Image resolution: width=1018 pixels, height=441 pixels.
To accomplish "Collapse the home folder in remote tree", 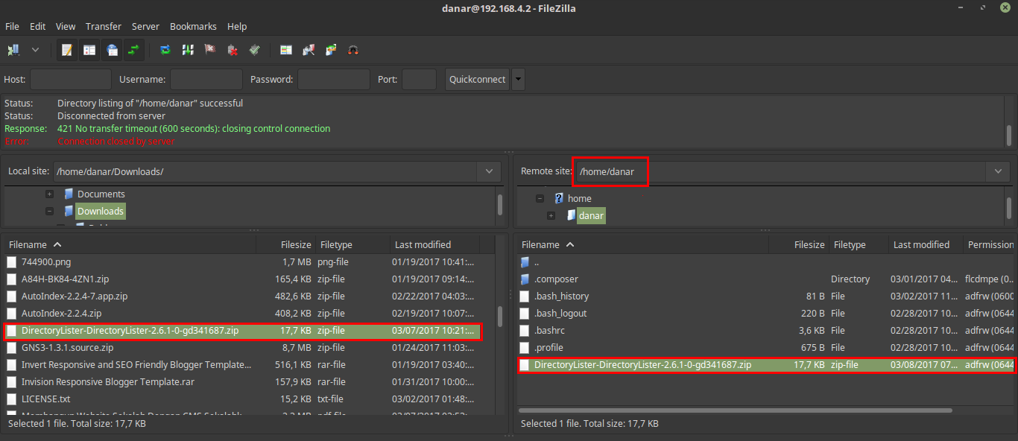I will [x=540, y=198].
